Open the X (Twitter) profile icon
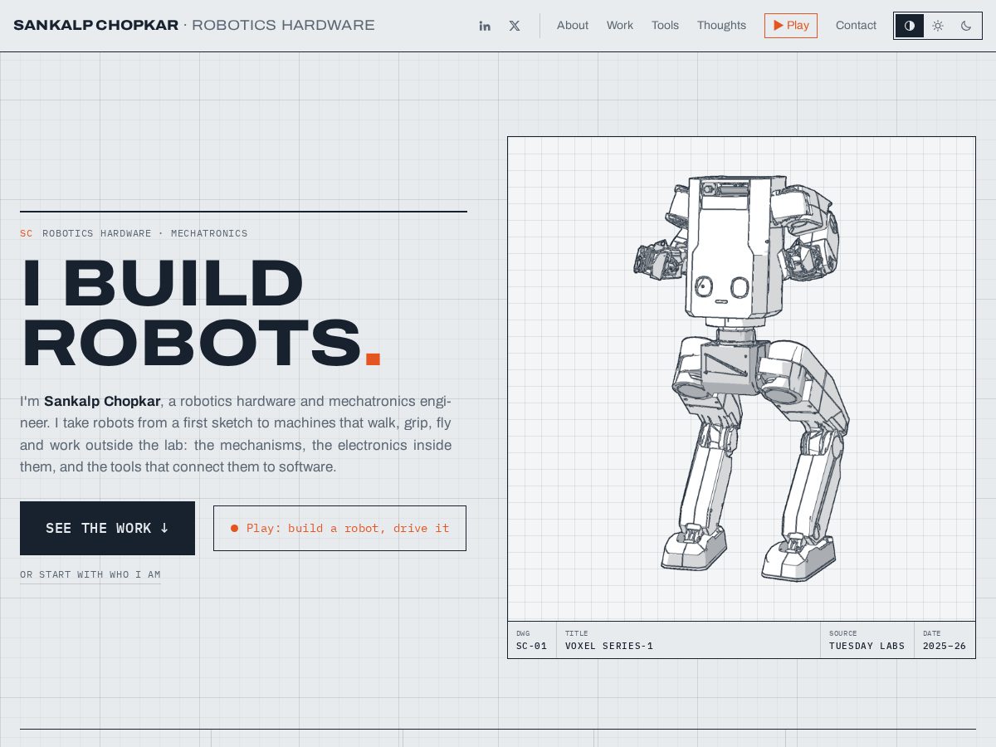 pyautogui.click(x=515, y=26)
